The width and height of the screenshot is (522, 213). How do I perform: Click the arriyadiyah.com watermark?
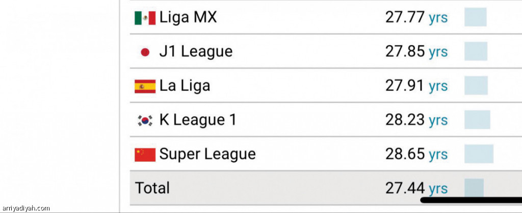point(26,208)
